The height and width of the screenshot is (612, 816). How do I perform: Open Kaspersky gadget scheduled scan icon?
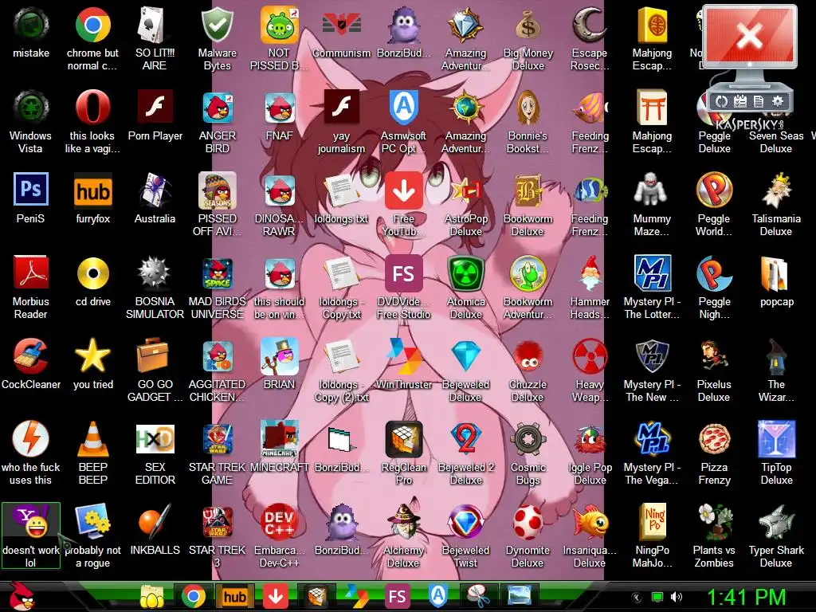coord(740,101)
